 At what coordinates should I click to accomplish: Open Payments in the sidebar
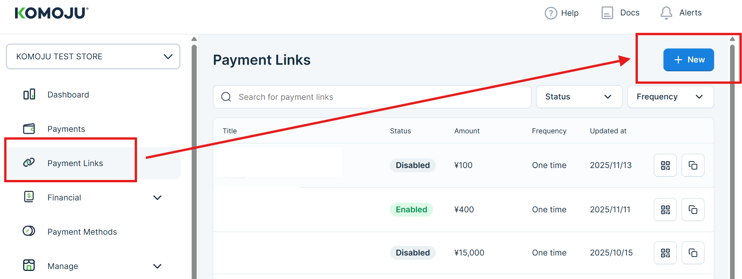pos(66,129)
